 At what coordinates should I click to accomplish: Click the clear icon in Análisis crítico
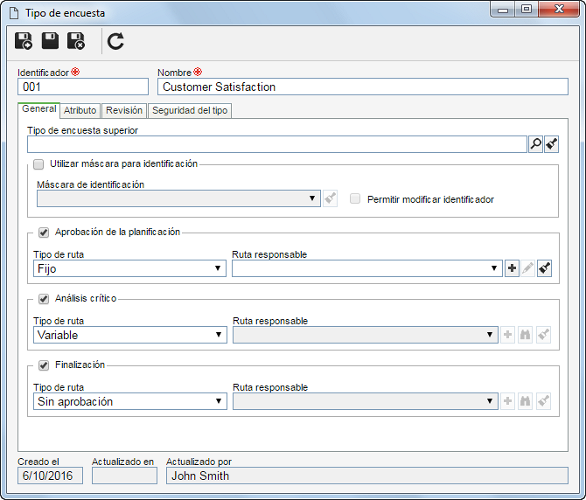[x=543, y=335]
